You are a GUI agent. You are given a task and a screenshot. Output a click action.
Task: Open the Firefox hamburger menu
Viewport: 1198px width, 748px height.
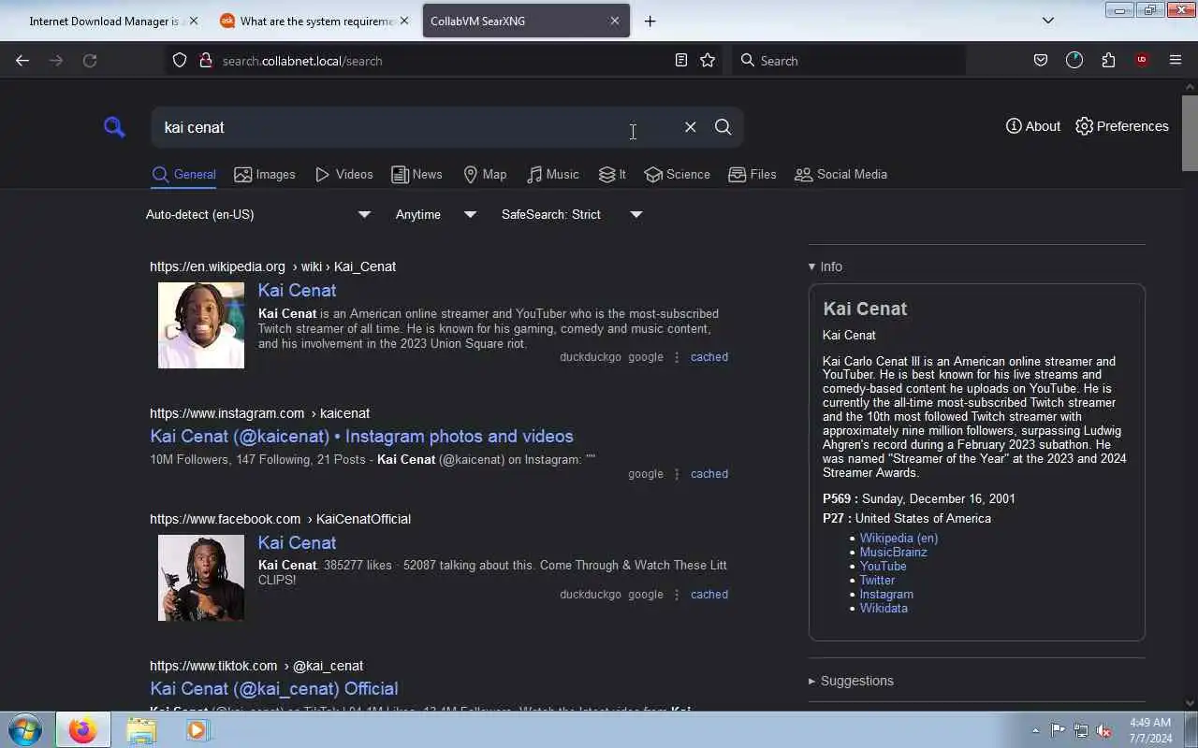[1176, 61]
